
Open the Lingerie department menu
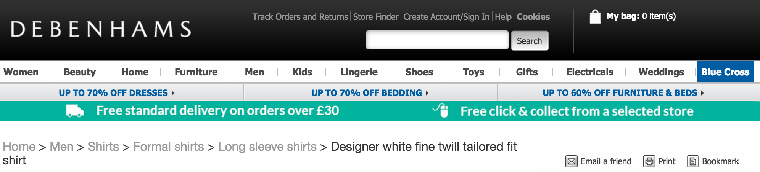coord(359,72)
